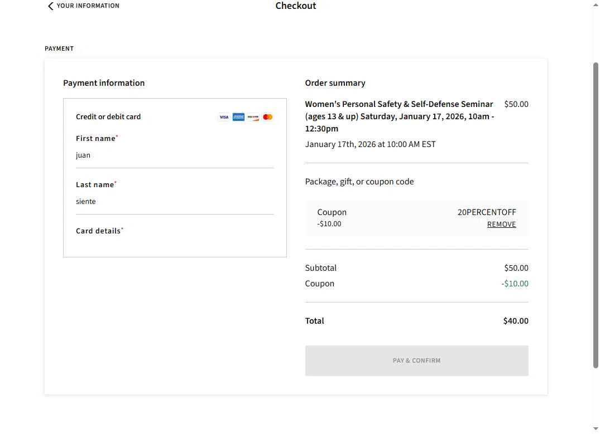The width and height of the screenshot is (600, 434).
Task: Remove the 20PERCENTOFF coupon
Action: 501,225
